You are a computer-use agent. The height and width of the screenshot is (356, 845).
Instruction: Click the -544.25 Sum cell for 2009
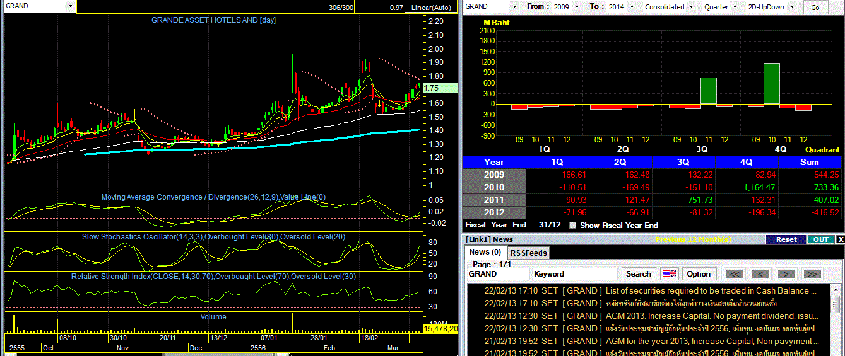tap(810, 175)
